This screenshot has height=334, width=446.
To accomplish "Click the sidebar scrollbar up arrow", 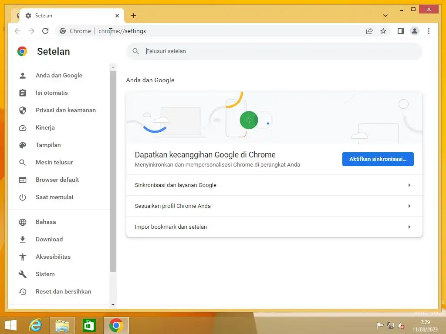I will click(x=113, y=67).
